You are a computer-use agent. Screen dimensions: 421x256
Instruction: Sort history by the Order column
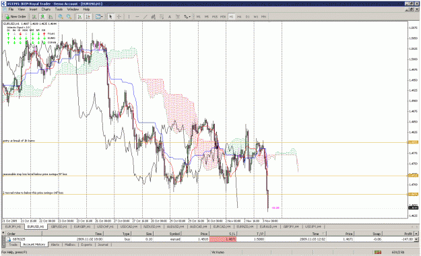point(24,234)
